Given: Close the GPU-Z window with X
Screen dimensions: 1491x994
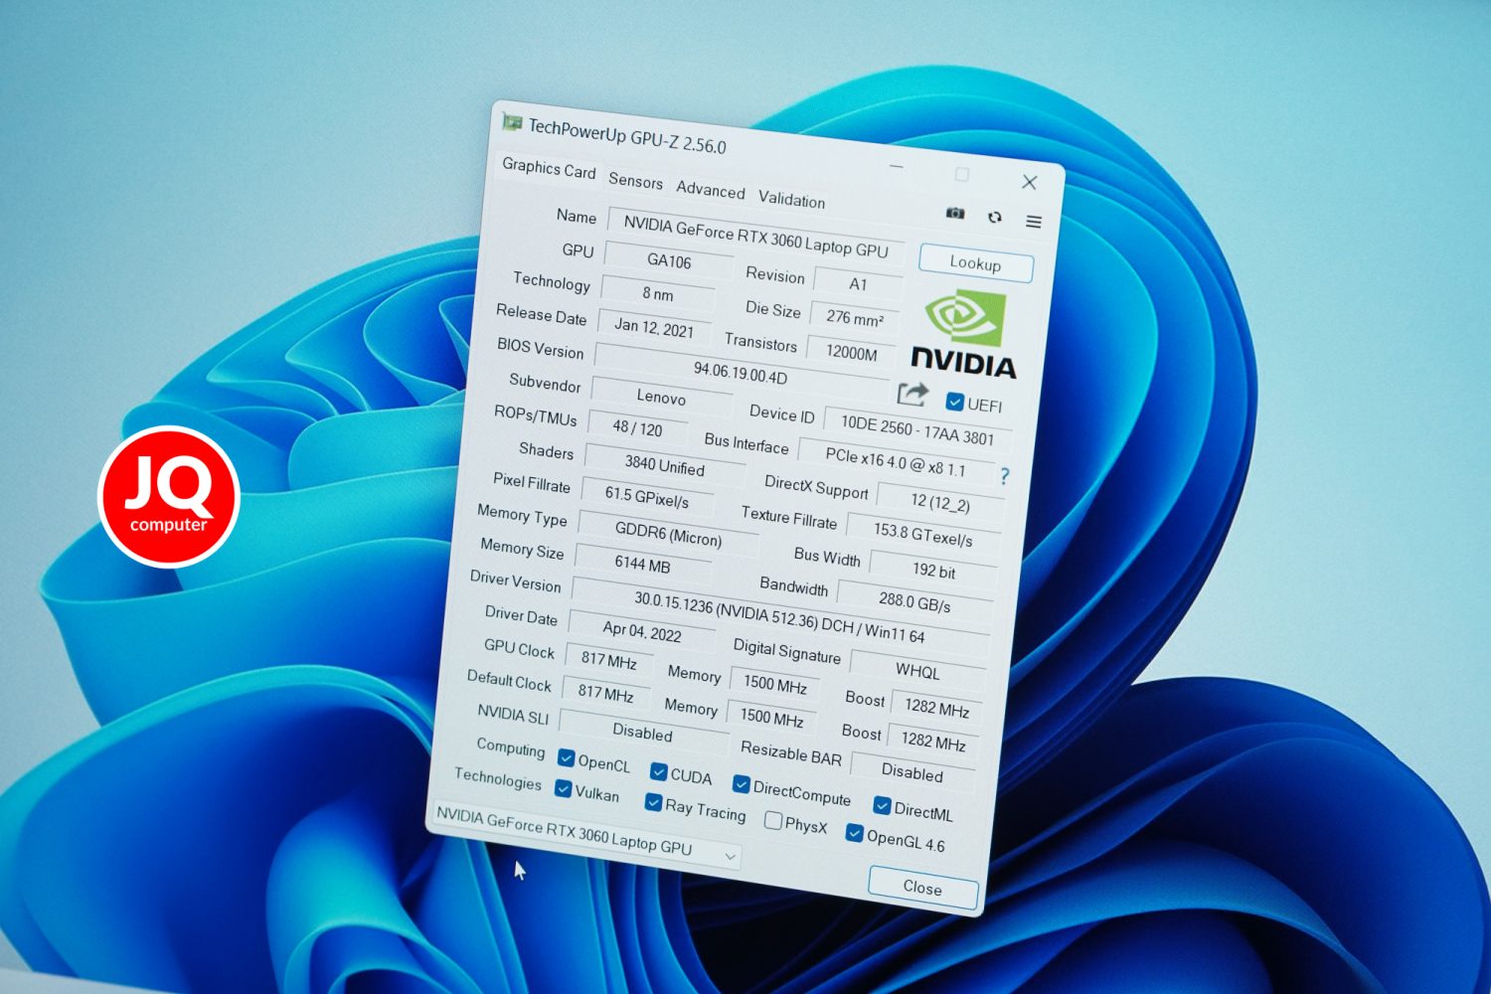Looking at the screenshot, I should pyautogui.click(x=1030, y=182).
